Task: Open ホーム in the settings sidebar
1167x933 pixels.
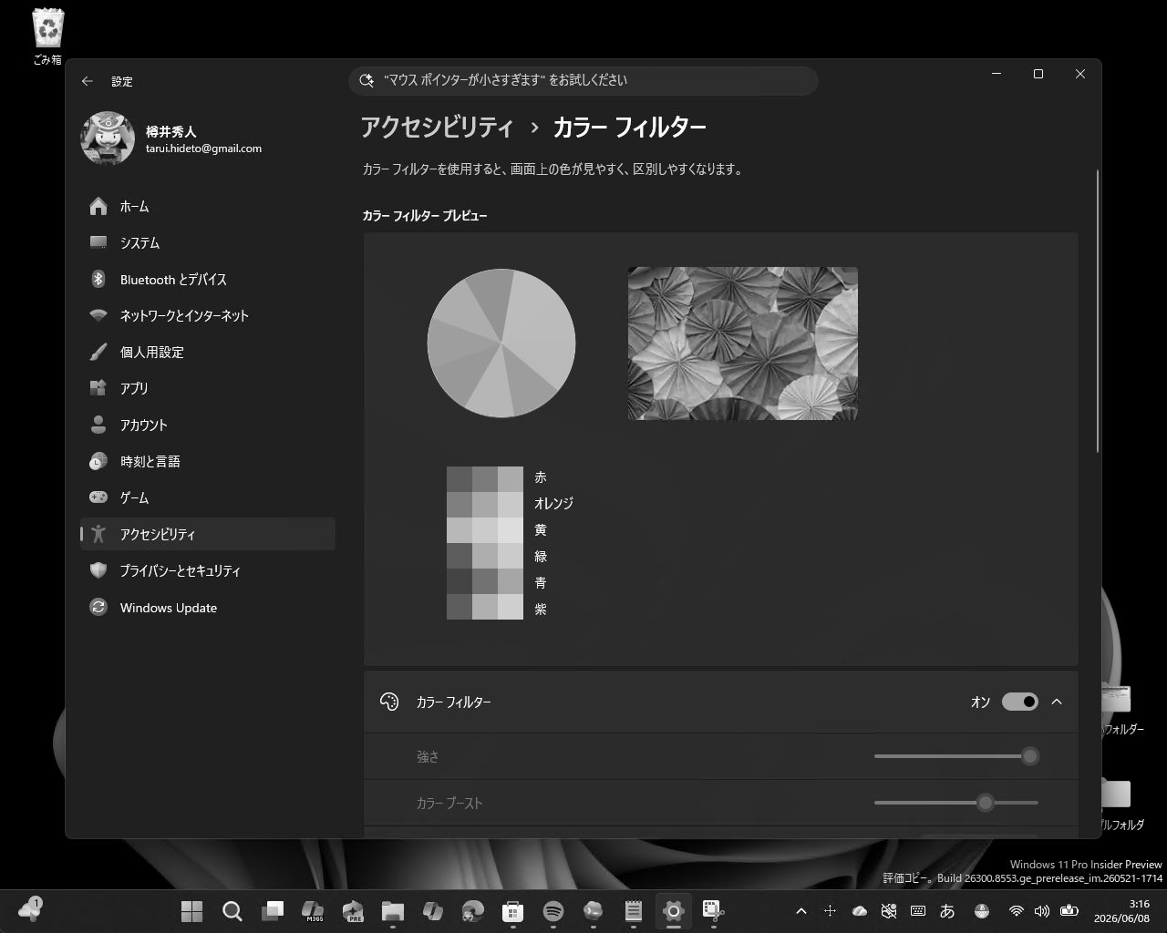Action: [208, 207]
